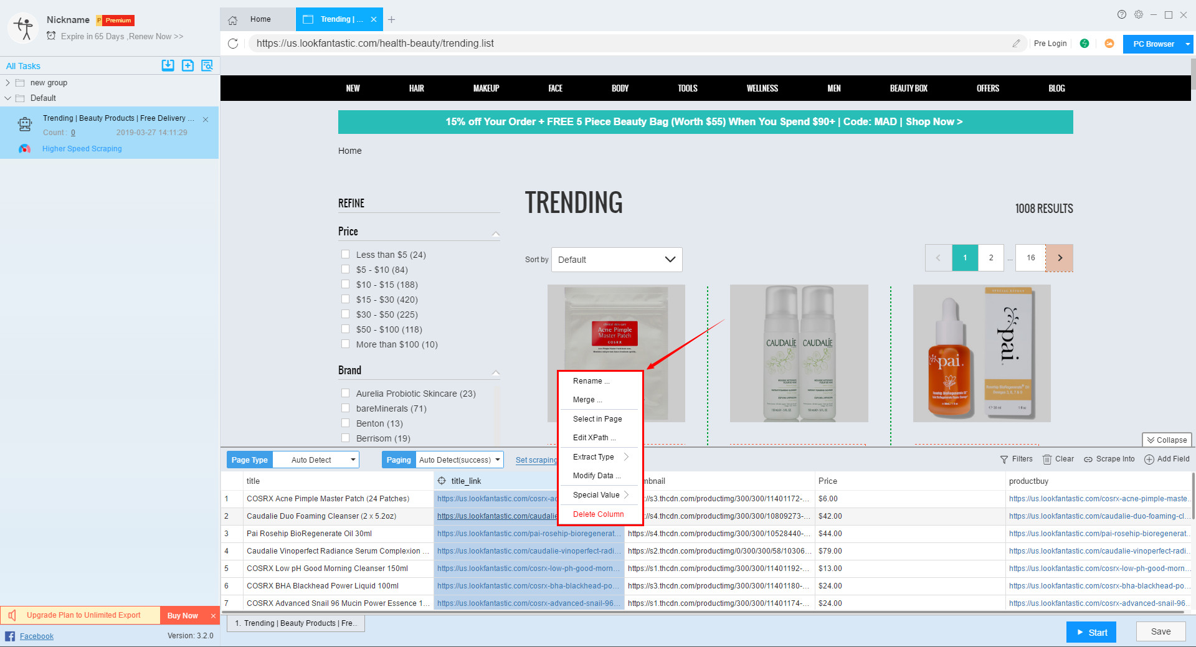1196x647 pixels.
Task: Go to results page 2
Action: (x=991, y=258)
